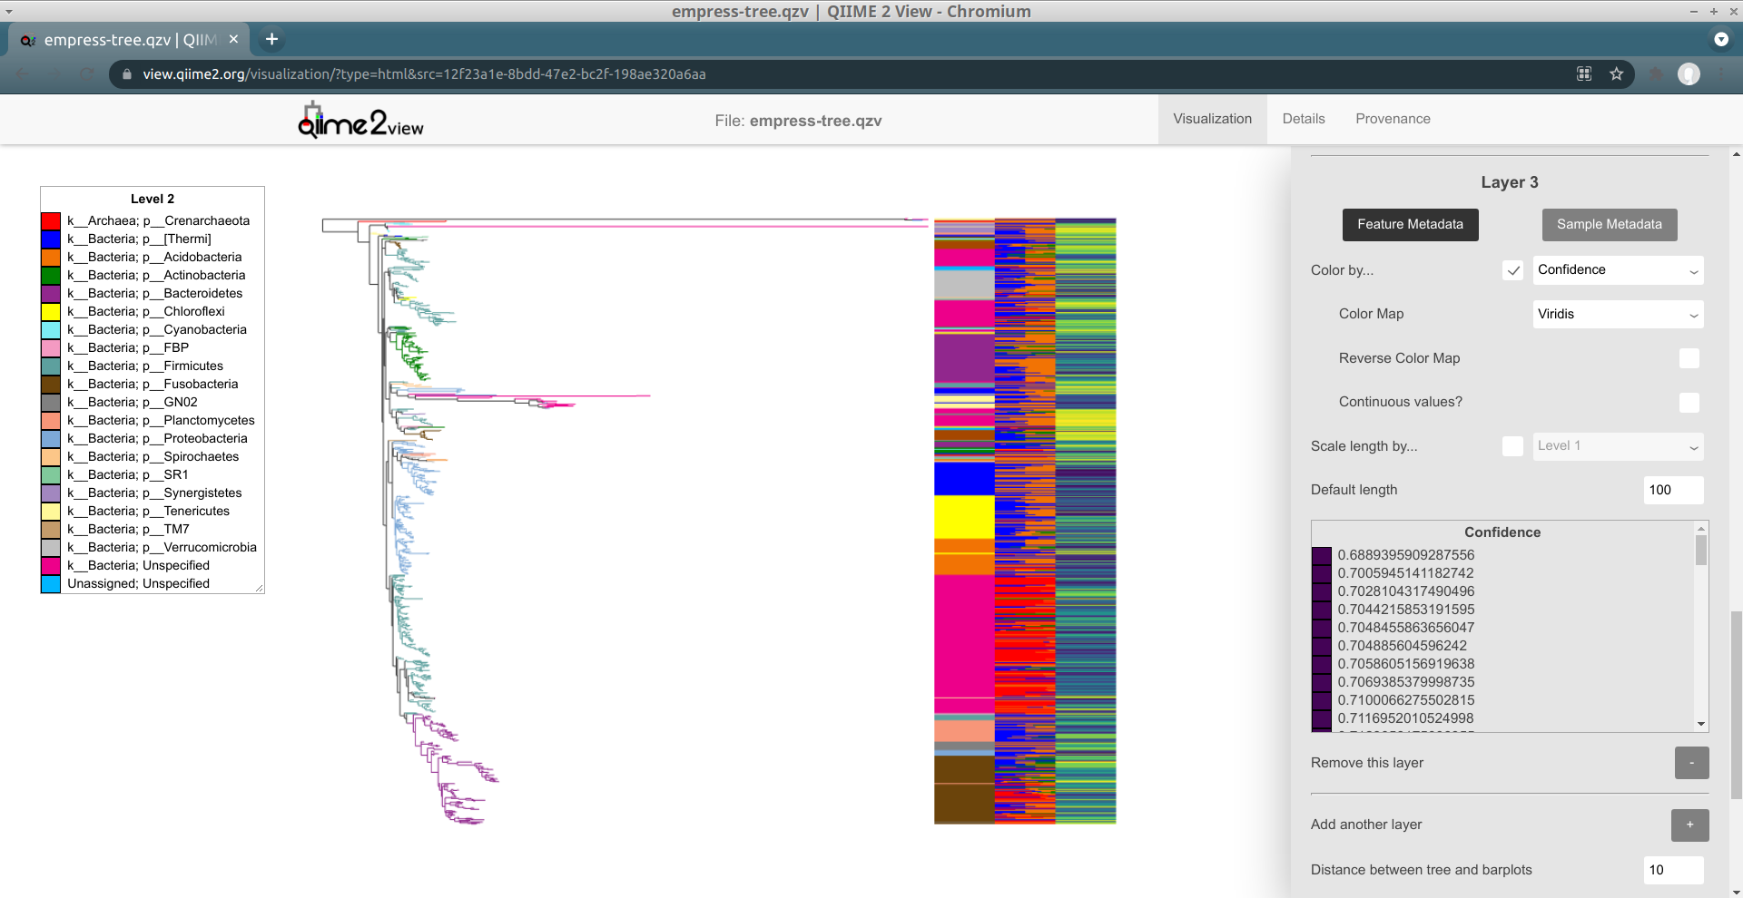Bookmark the page using the star icon
Image resolution: width=1743 pixels, height=898 pixels.
tap(1617, 74)
